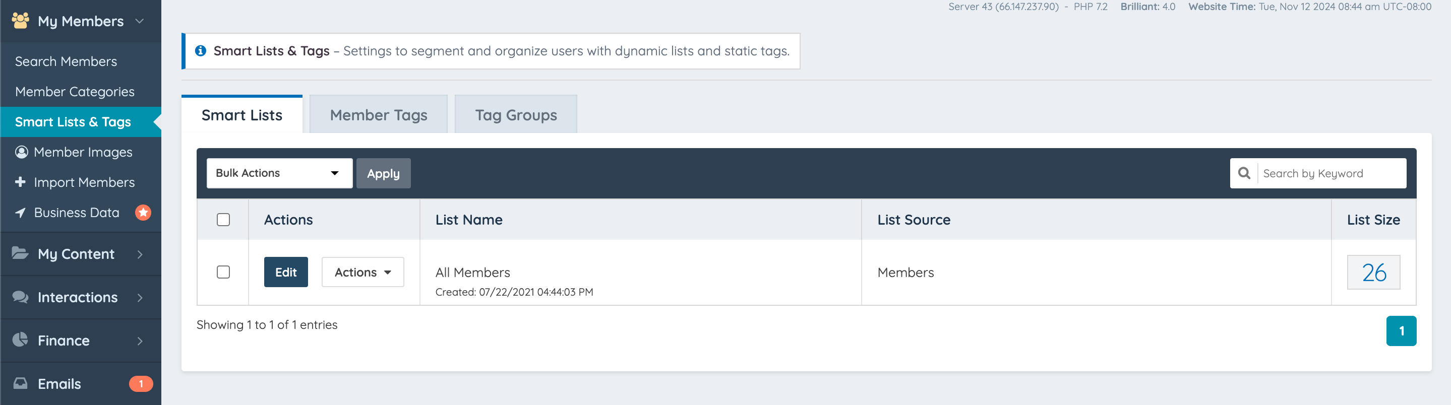The image size is (1451, 405).
Task: Click the search magnifier icon
Action: 1244,173
